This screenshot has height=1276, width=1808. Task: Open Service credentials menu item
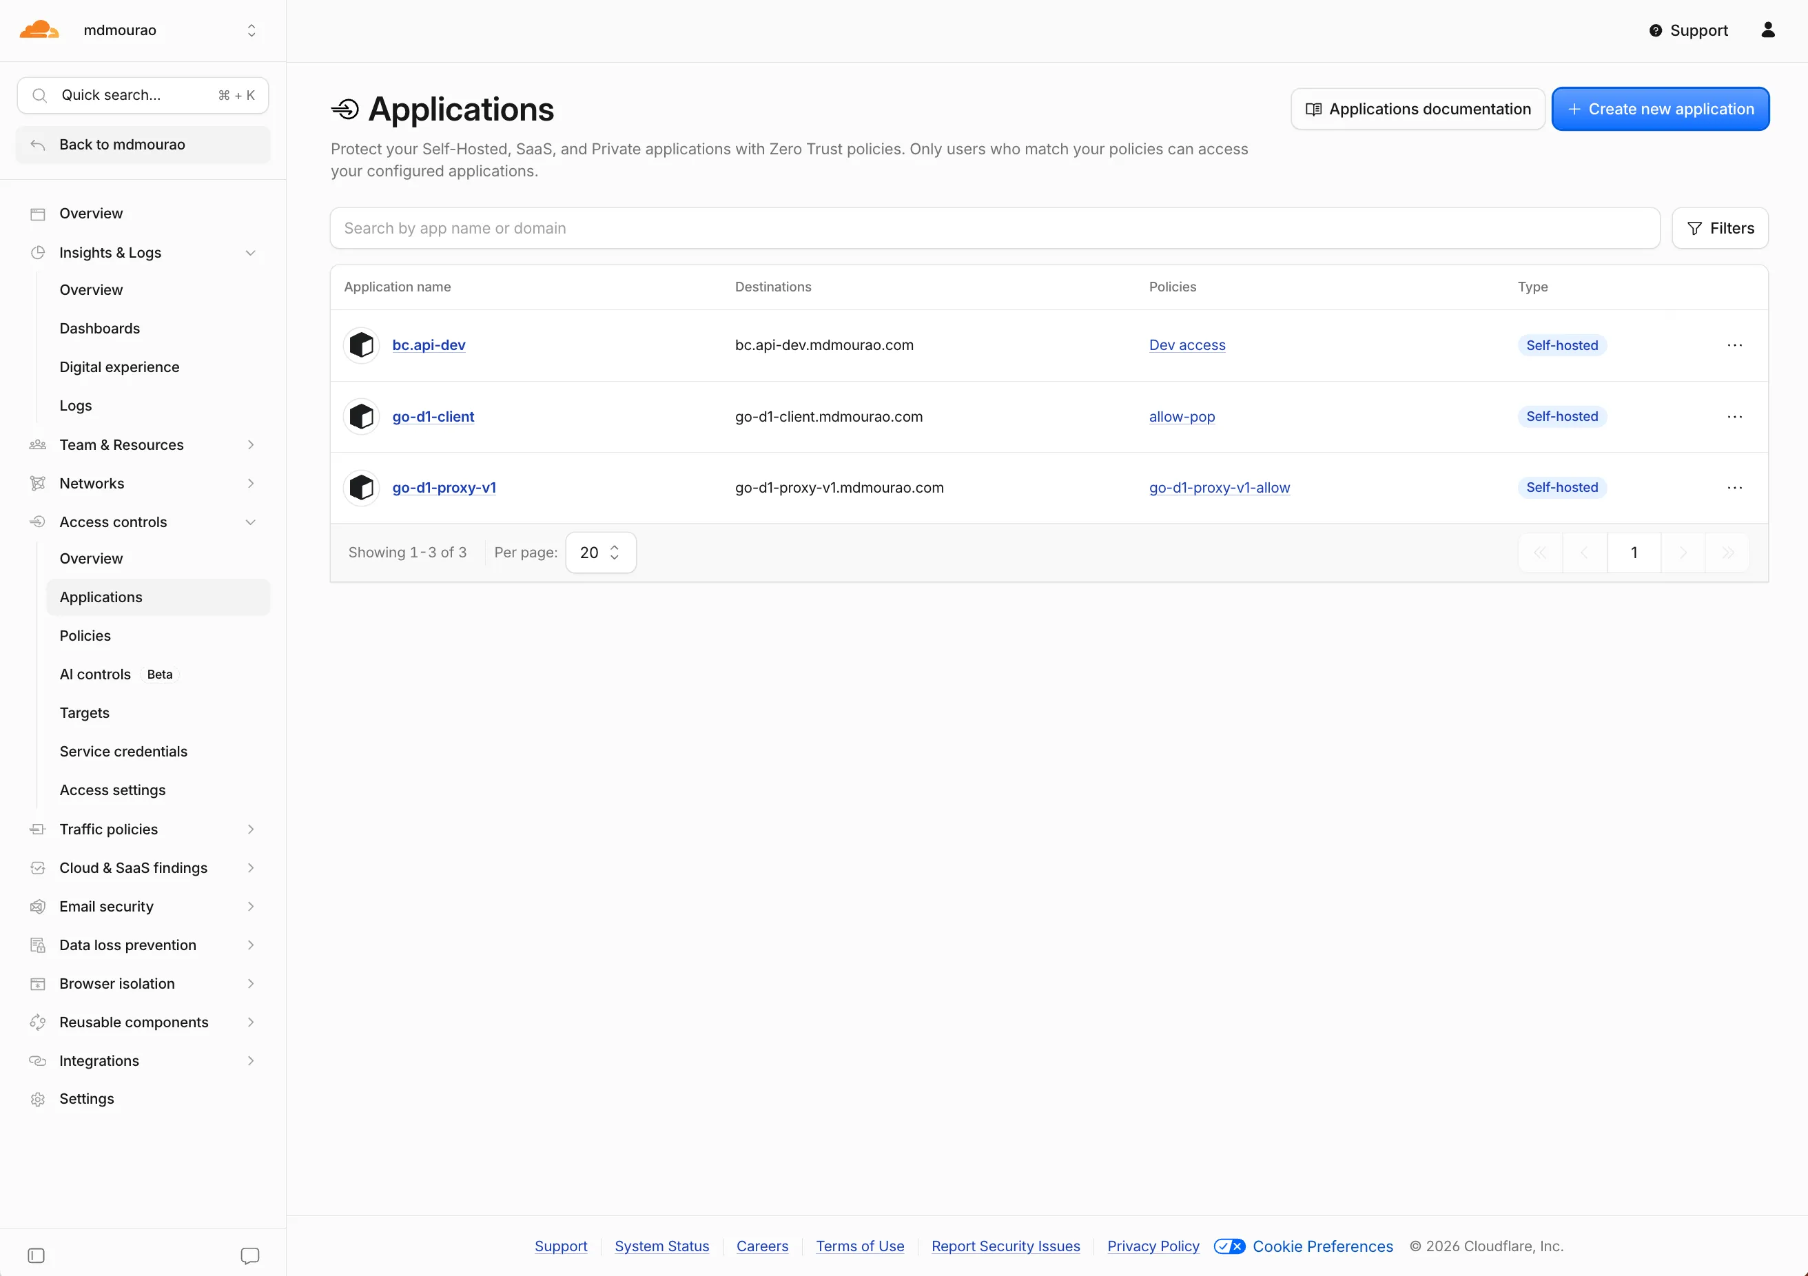click(x=123, y=751)
